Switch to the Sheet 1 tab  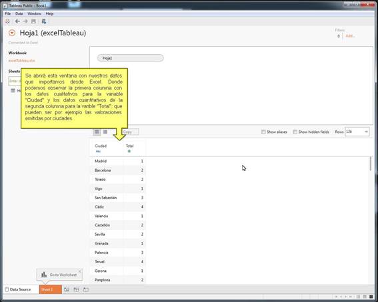point(51,289)
